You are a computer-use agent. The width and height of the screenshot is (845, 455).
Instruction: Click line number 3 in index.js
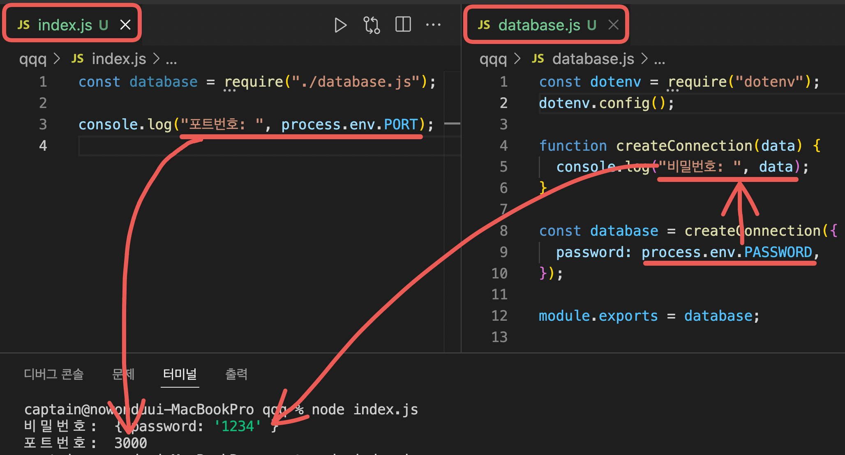pos(43,124)
